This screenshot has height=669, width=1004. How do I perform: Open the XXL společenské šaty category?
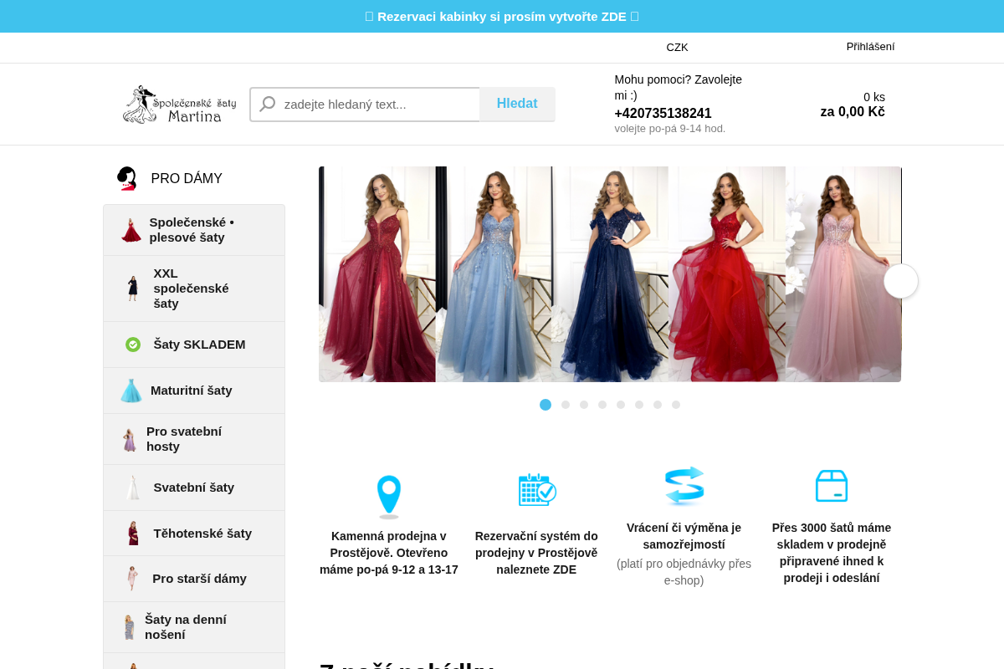tap(194, 289)
